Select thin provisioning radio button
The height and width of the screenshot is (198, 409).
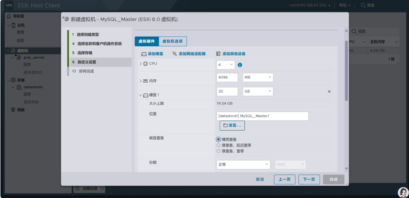[x=218, y=140]
